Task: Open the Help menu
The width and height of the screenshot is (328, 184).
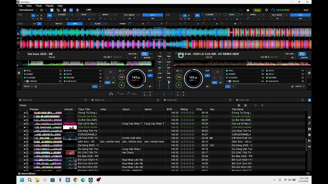Action: tap(60, 6)
